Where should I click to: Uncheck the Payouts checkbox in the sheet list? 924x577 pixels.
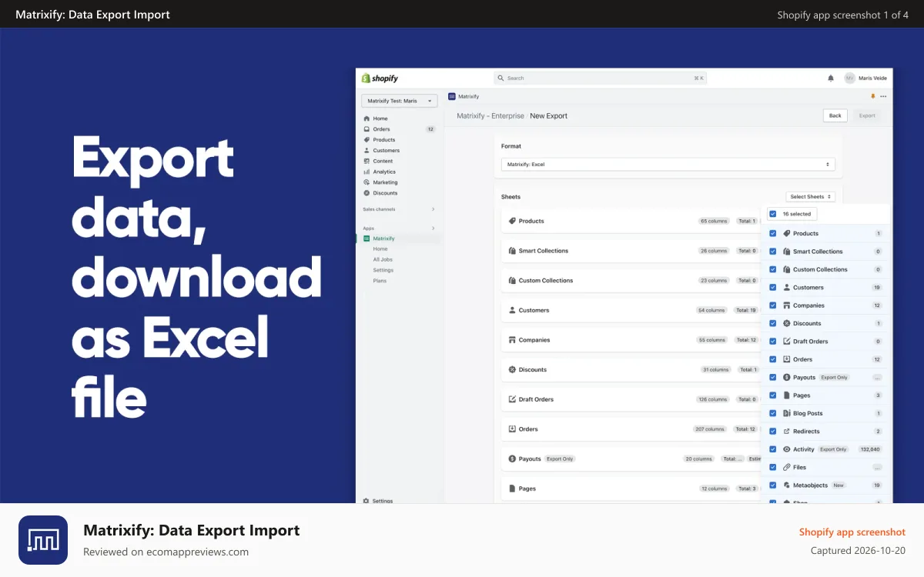pos(773,378)
